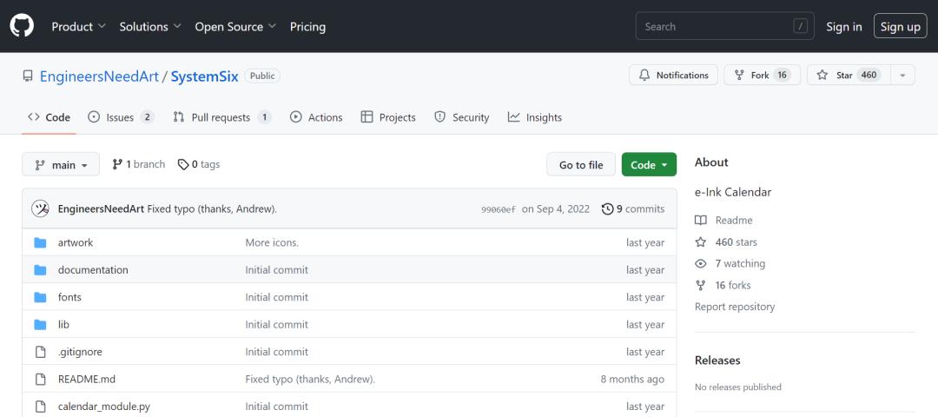Click the Go to file button
This screenshot has width=938, height=417.
pyautogui.click(x=581, y=164)
